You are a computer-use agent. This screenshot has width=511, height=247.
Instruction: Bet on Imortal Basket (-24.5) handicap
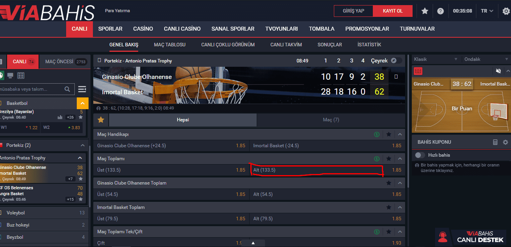tap(327, 146)
